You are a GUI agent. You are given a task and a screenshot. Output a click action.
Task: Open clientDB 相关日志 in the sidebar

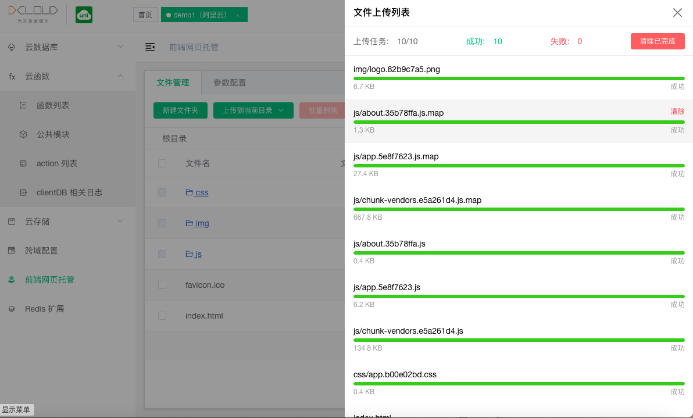69,192
